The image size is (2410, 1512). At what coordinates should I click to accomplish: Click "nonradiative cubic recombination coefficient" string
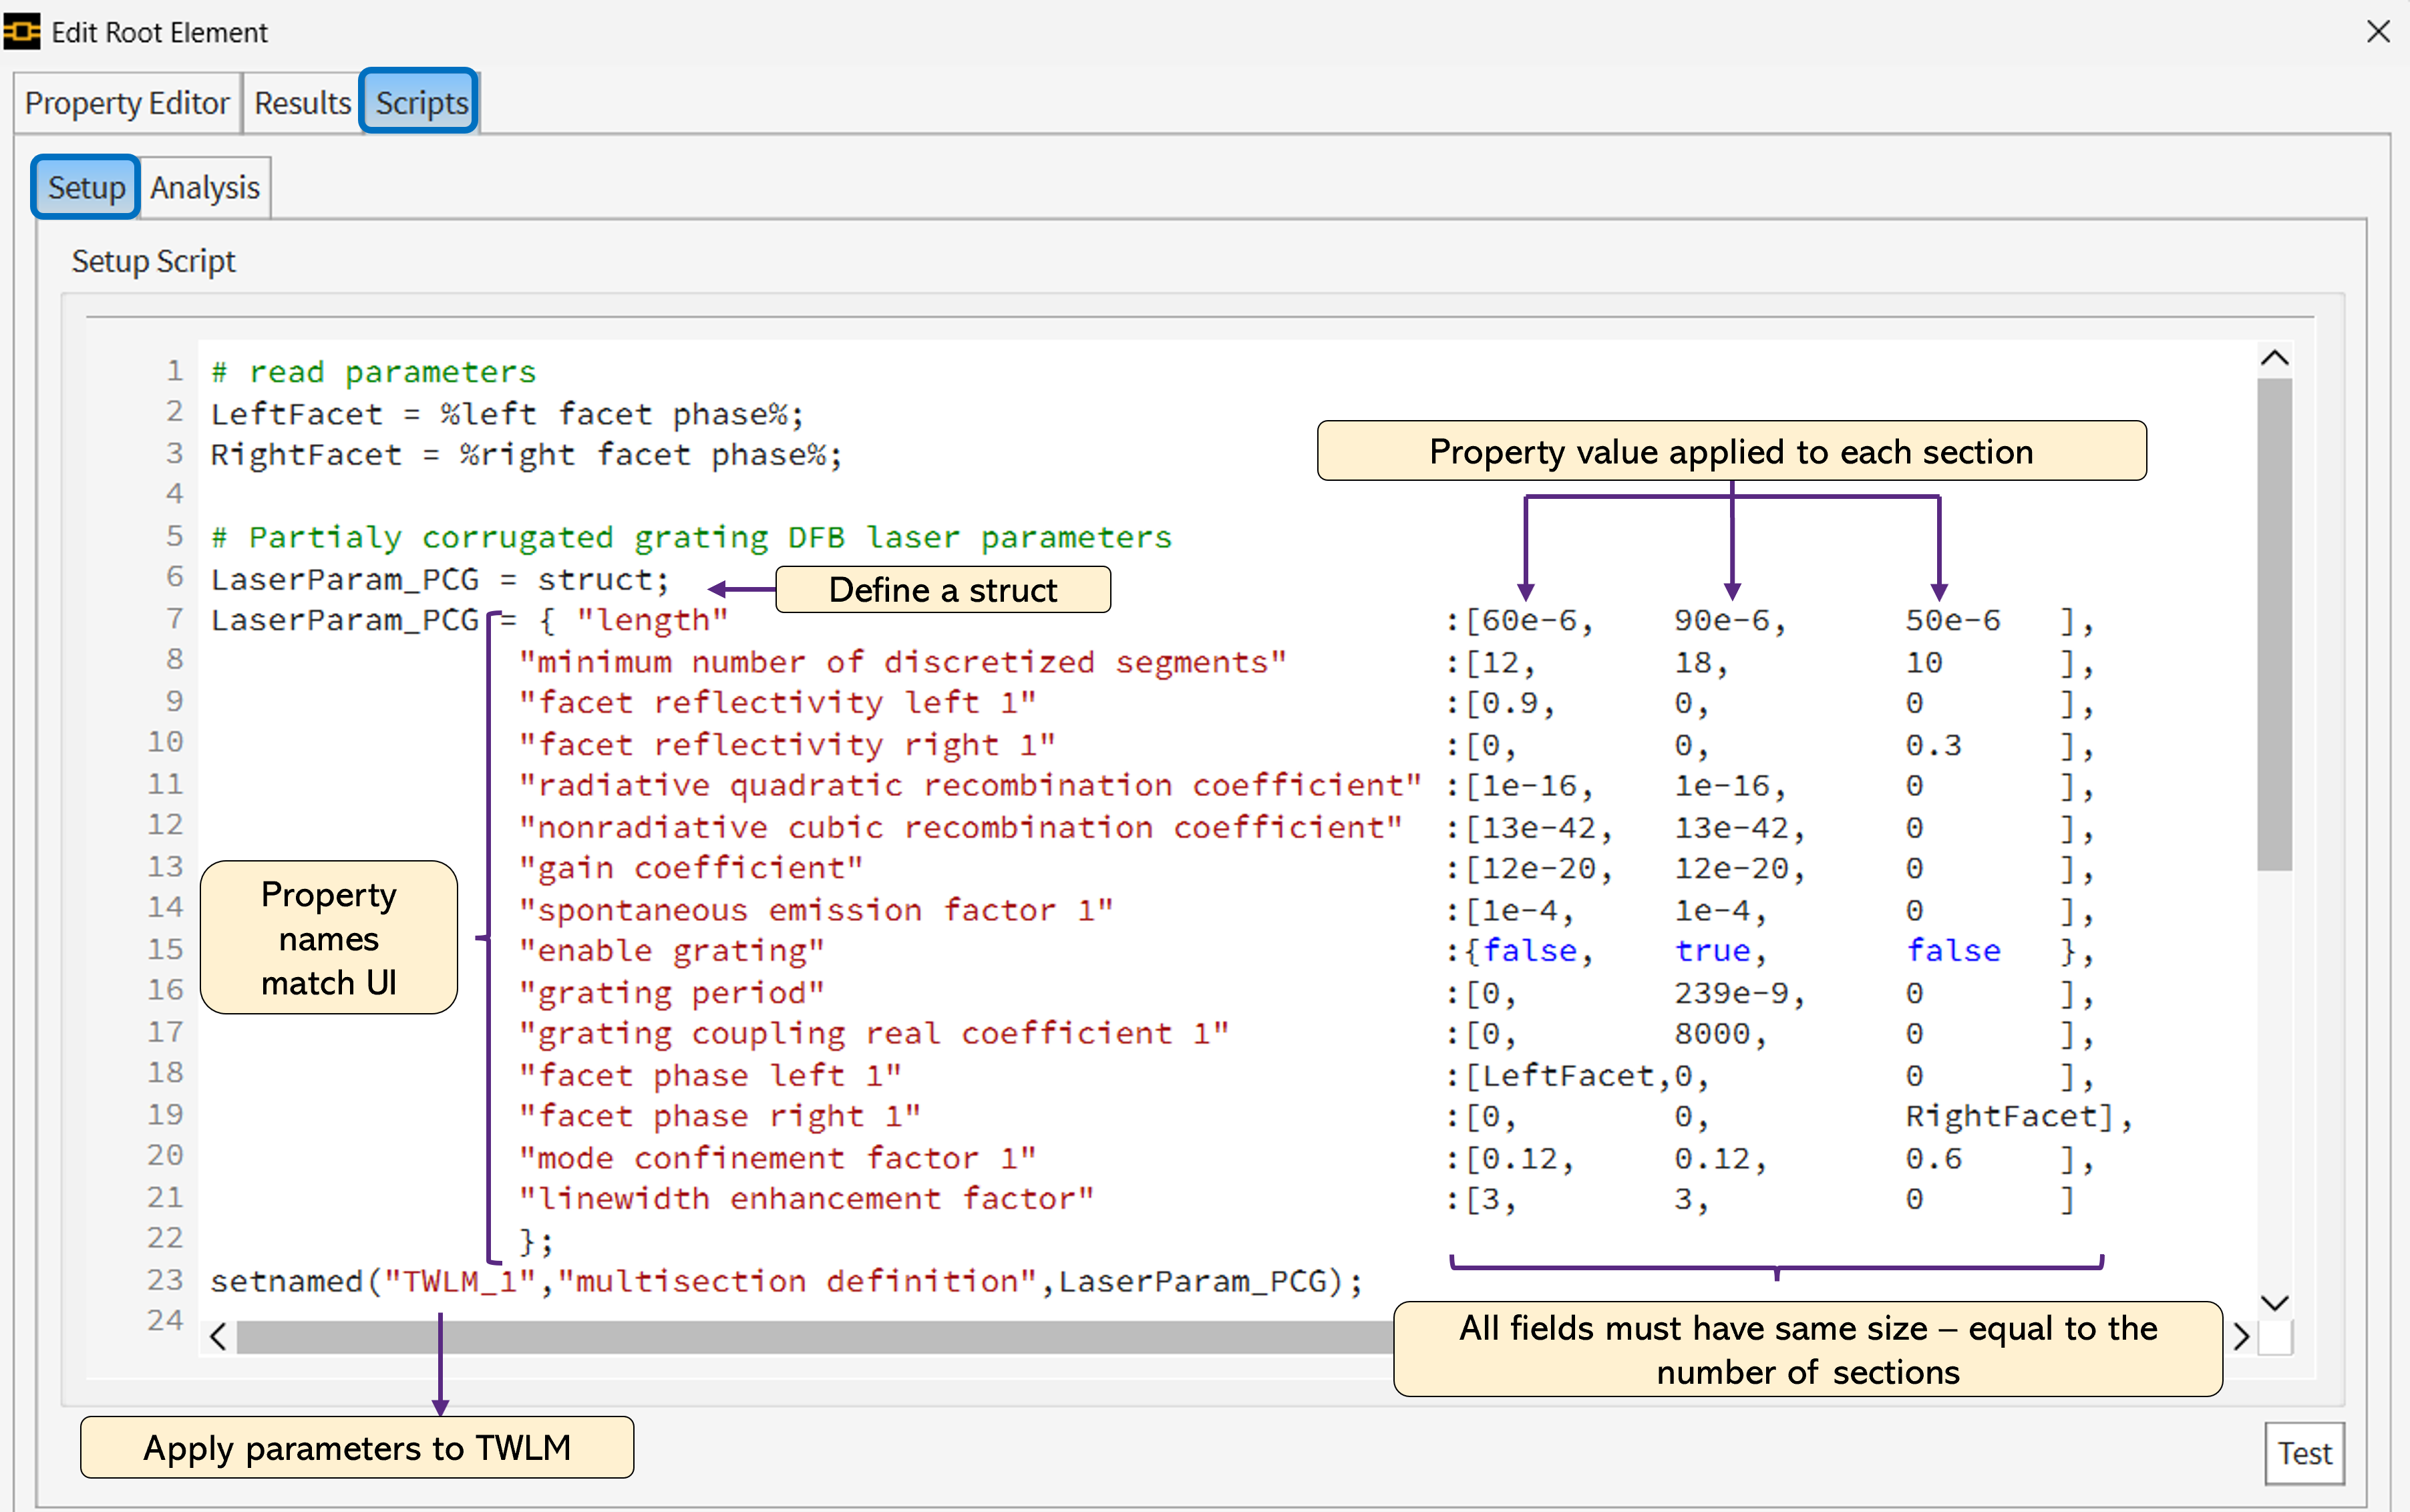(x=960, y=828)
